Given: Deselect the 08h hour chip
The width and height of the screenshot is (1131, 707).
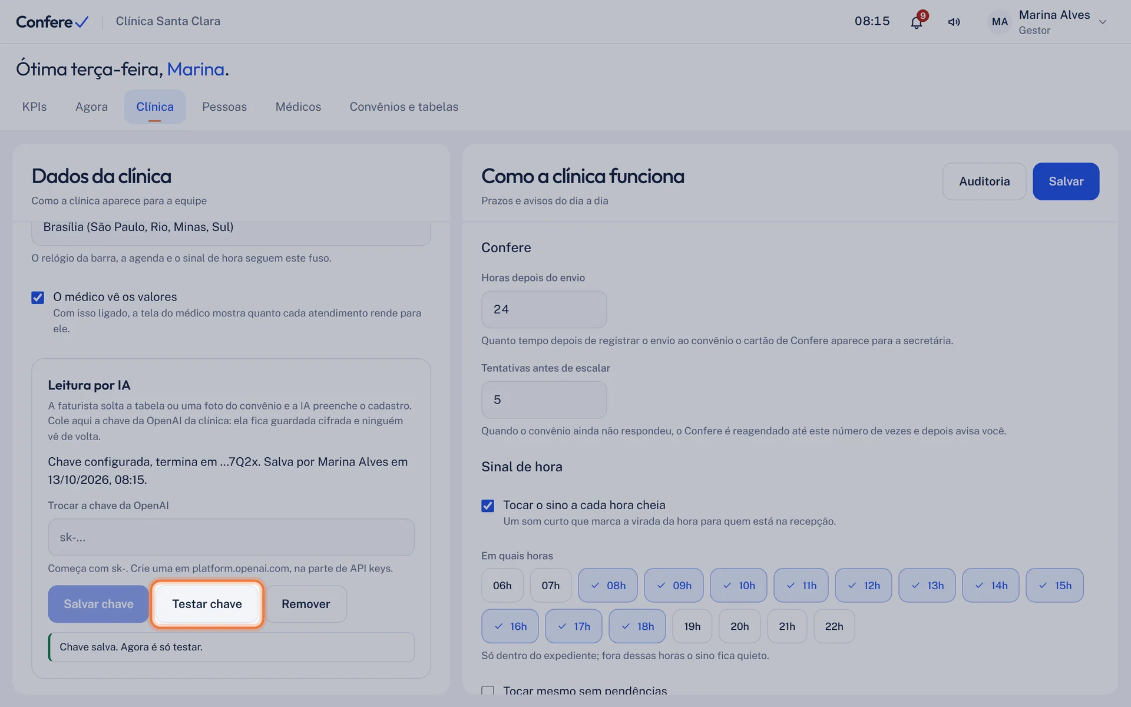Looking at the screenshot, I should 608,585.
